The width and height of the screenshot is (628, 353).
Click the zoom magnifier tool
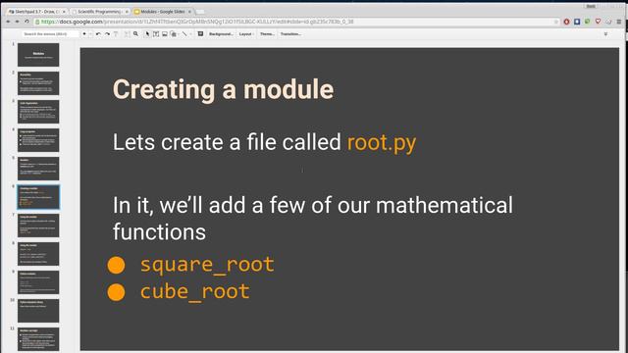pos(135,34)
